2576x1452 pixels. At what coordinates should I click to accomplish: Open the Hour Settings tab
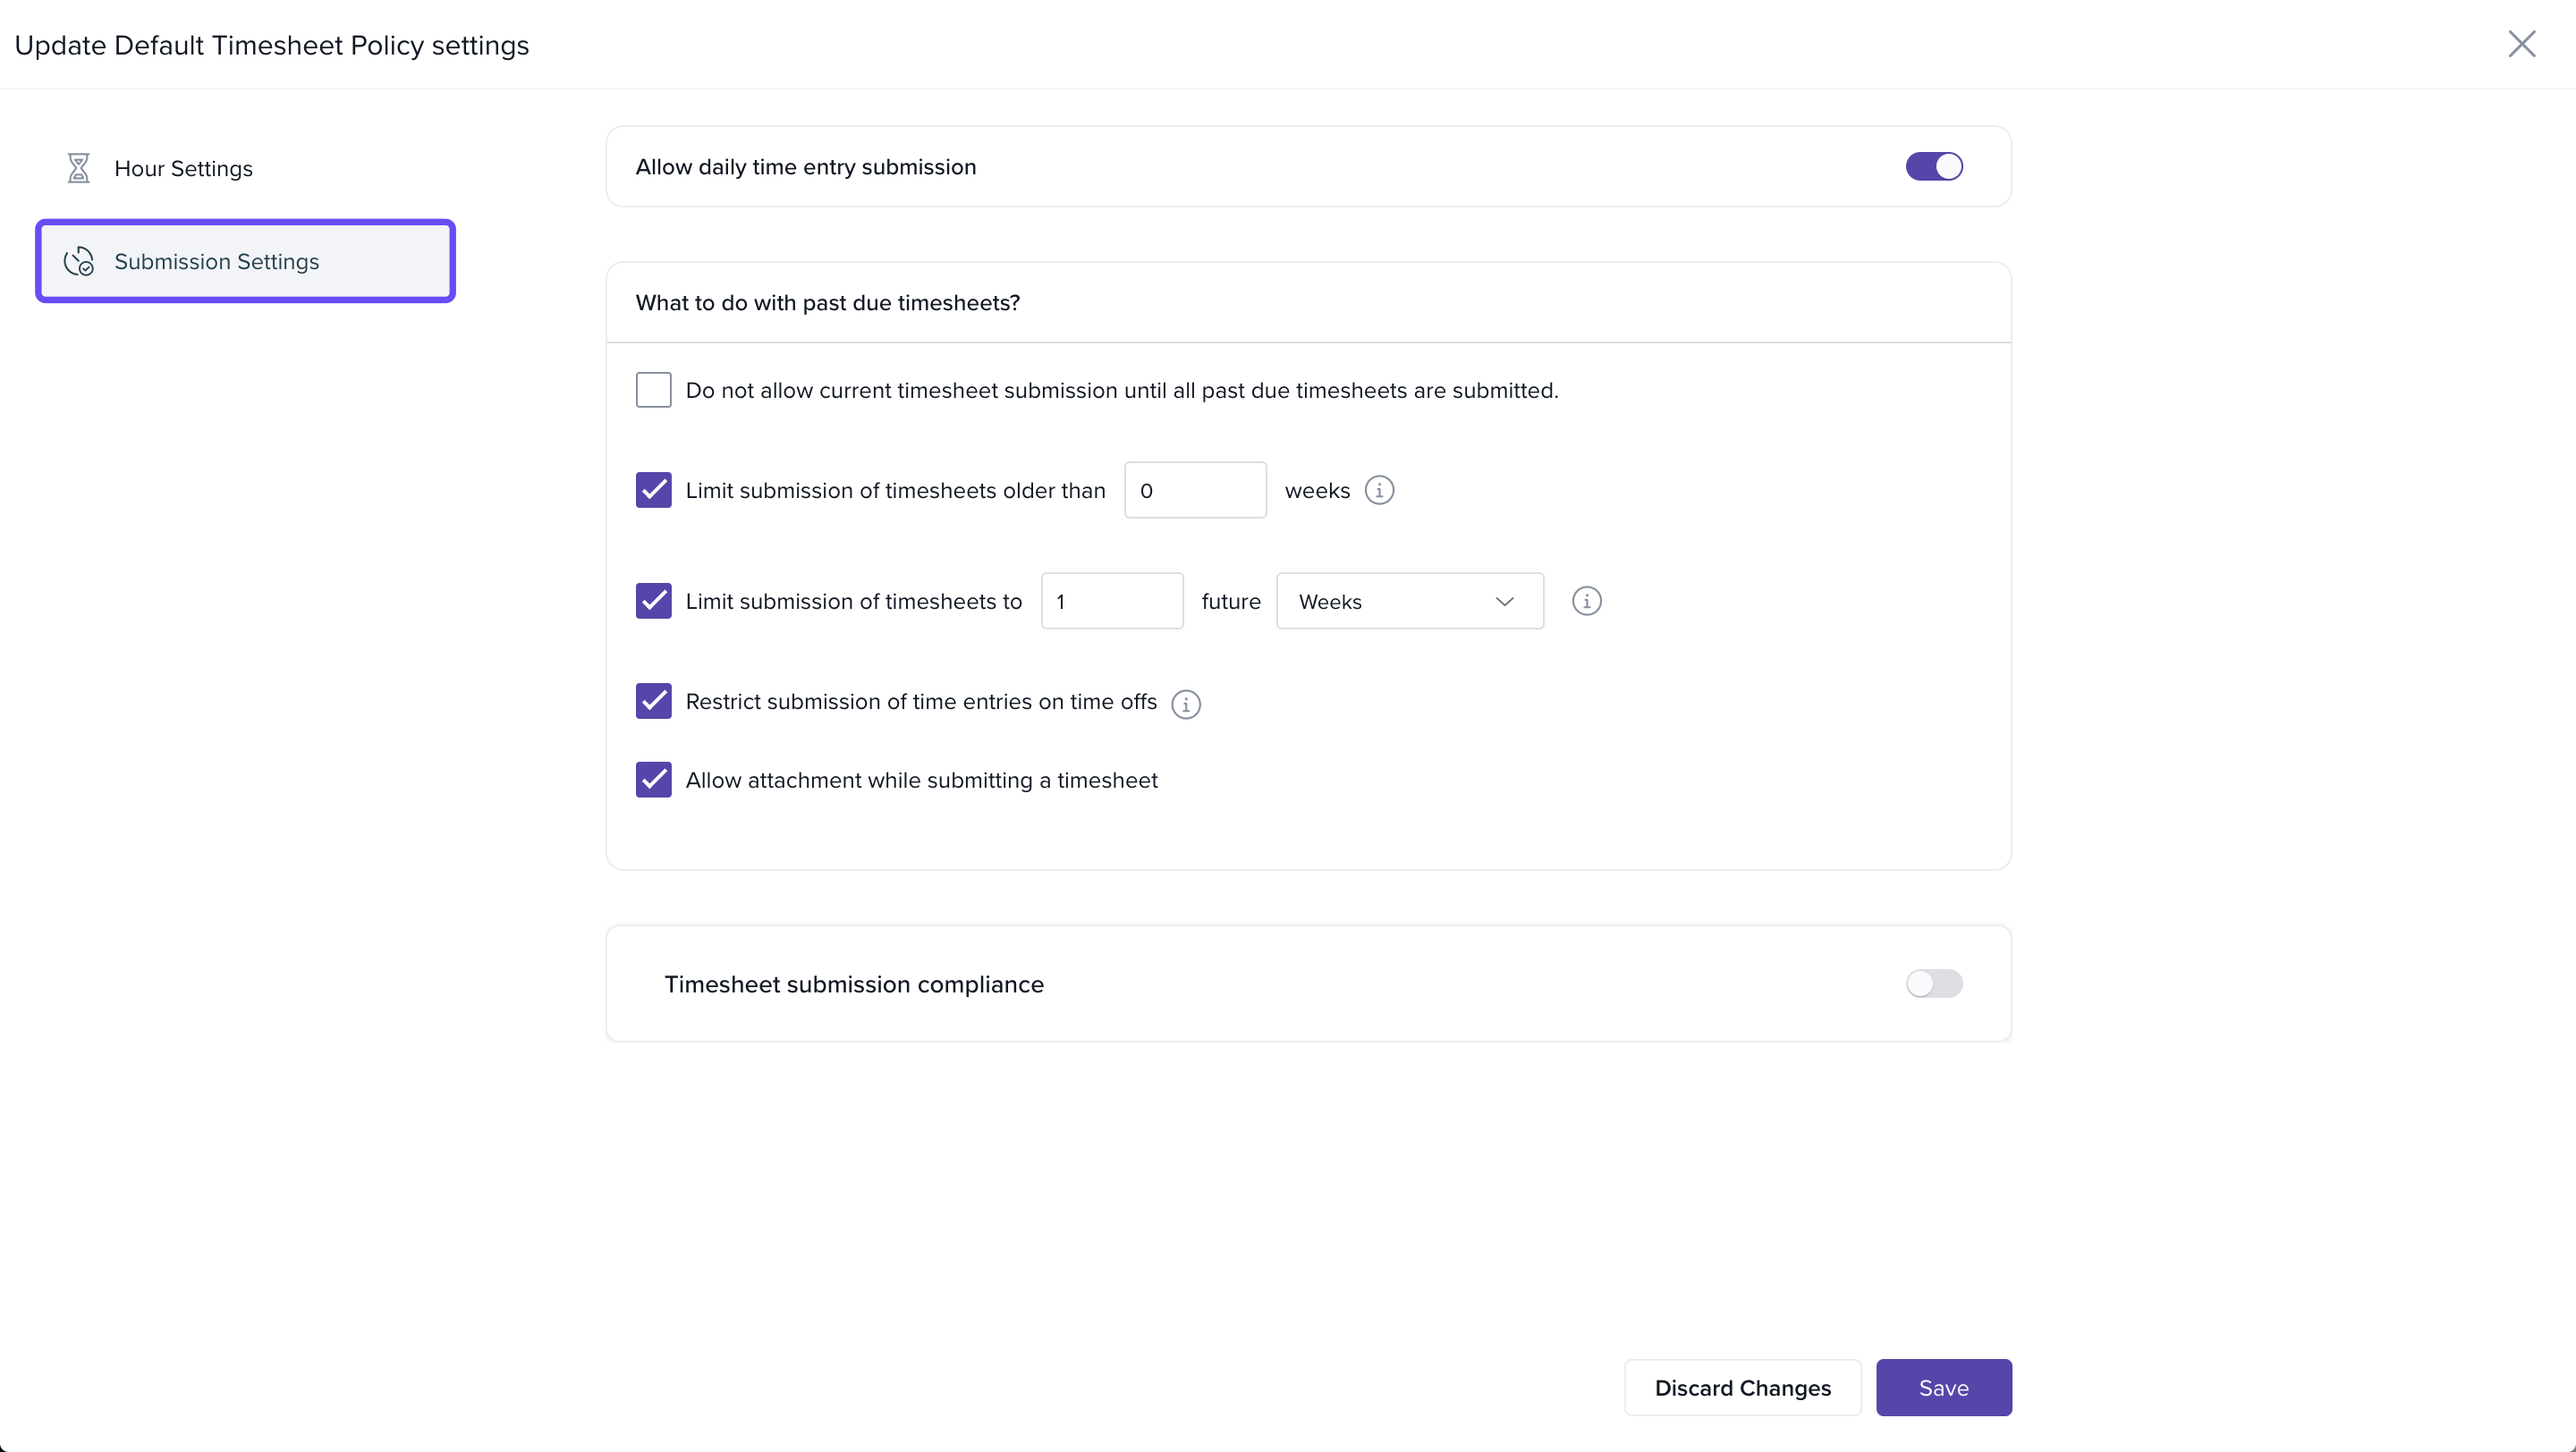(183, 168)
